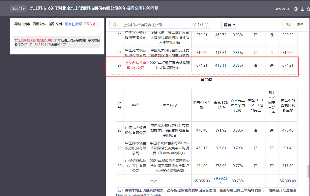Image resolution: width=310 pixels, height=196 pixels.
Task: Click the 0.77% ratio cell
Action: (238, 166)
